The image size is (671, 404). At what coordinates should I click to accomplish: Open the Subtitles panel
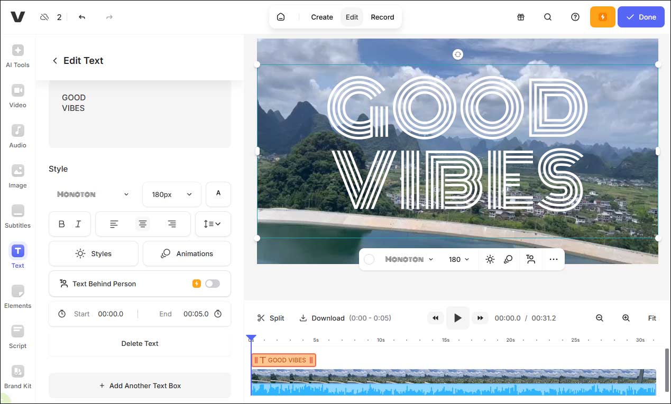(17, 216)
